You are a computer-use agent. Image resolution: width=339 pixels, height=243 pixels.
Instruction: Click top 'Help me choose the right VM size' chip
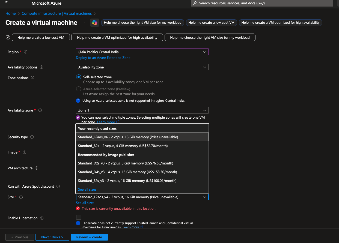(x=142, y=23)
